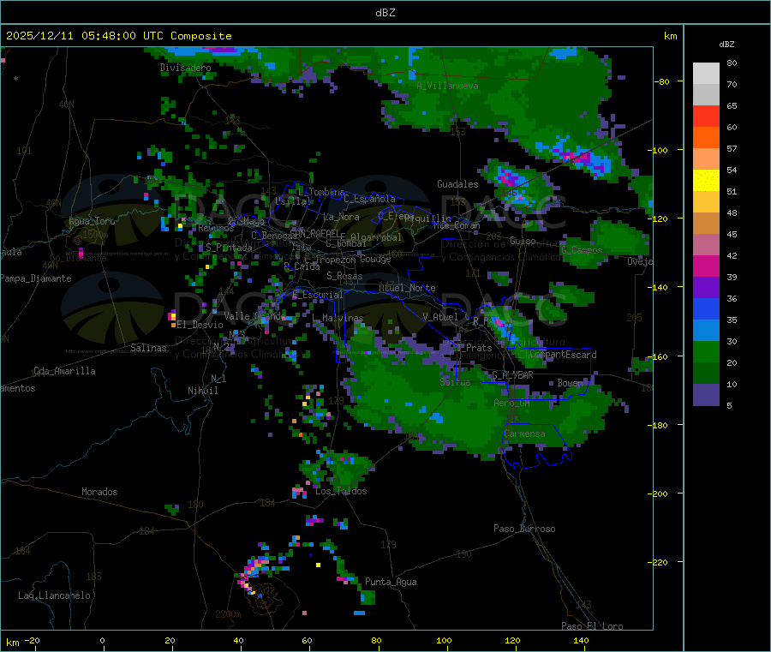Click the Paso_Barroso map label
The width and height of the screenshot is (771, 652).
(524, 529)
